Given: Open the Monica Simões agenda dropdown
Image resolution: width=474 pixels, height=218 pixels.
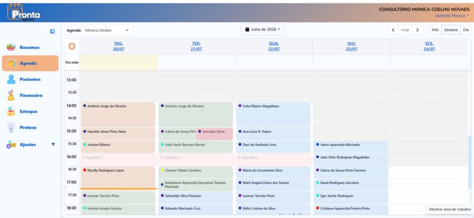Looking at the screenshot, I should pyautogui.click(x=107, y=30).
